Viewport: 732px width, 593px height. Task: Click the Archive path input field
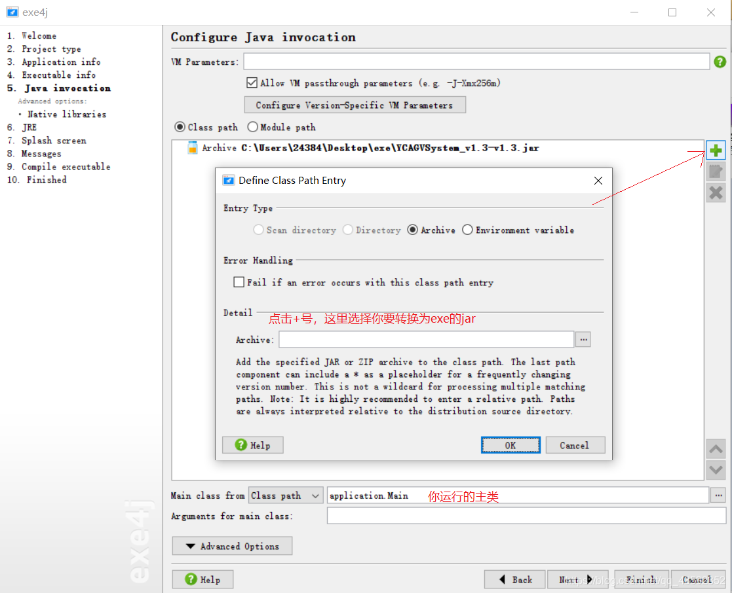coord(426,340)
